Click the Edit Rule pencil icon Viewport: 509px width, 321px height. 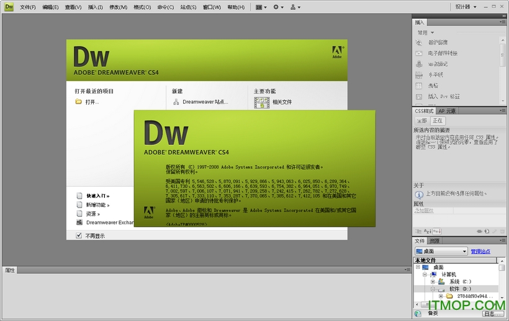(494, 231)
